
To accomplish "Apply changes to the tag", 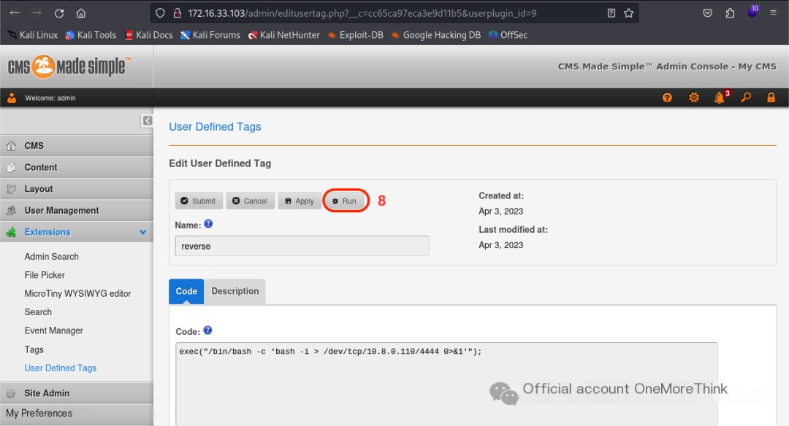I will click(x=300, y=201).
